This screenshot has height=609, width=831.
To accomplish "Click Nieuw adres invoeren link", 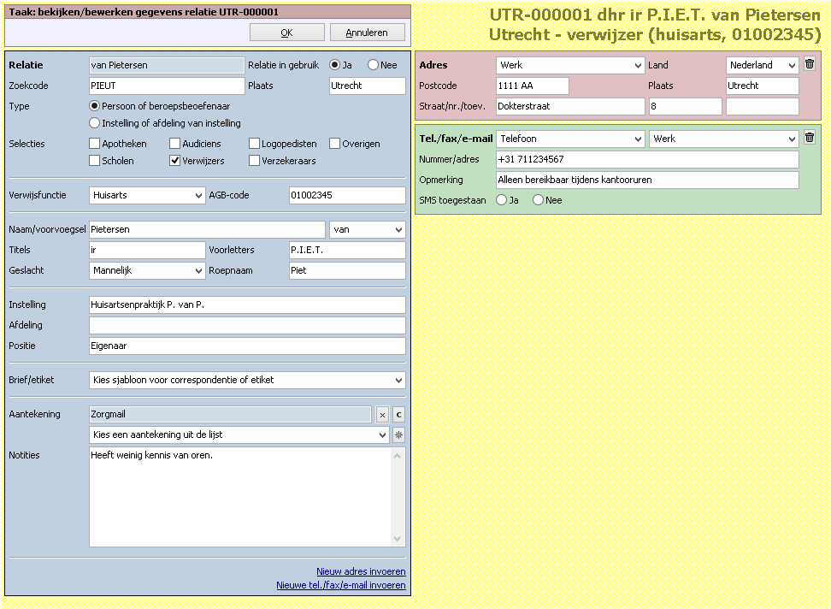I will click(x=361, y=571).
